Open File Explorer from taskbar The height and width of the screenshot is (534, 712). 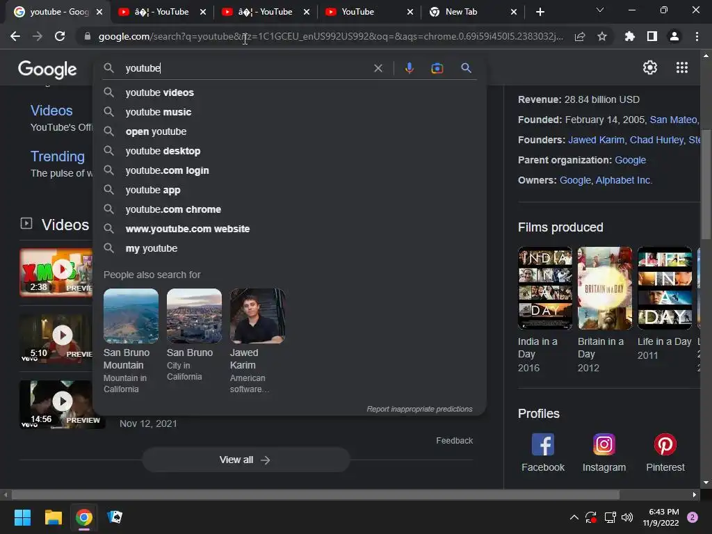point(53,517)
